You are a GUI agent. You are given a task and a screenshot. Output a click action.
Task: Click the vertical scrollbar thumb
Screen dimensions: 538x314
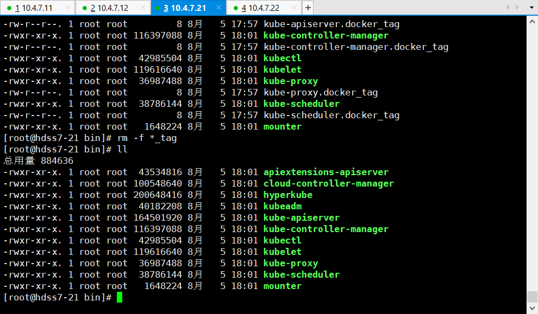pos(532,297)
